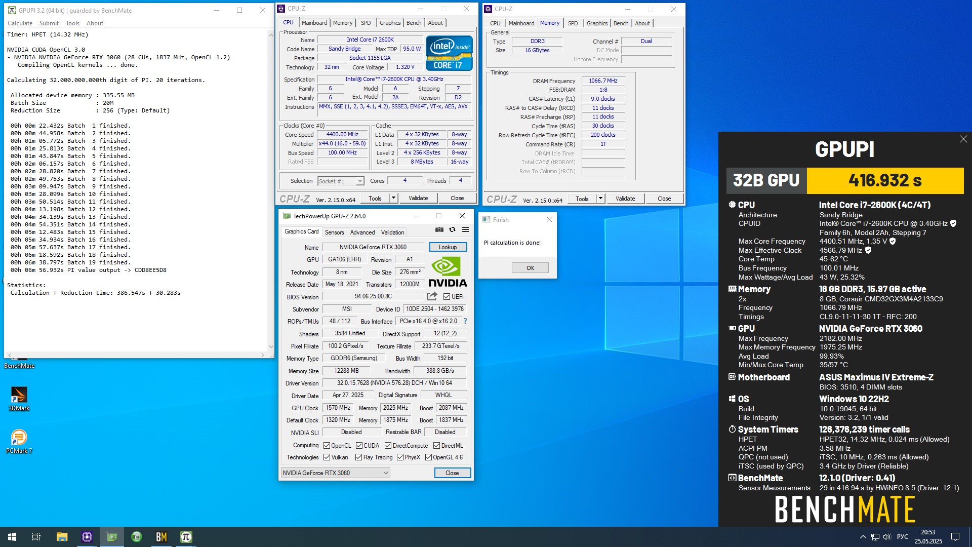Image resolution: width=972 pixels, height=547 pixels.
Task: Toggle the CUDA checkbox
Action: pos(359,446)
